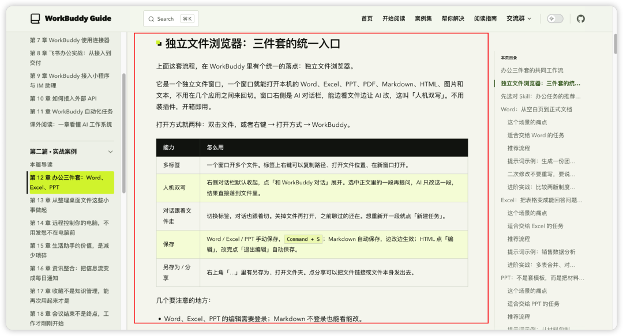Screen dimensions: 623x336
Task: Open 第 16 章 资讯整合 chapter
Action: pyautogui.click(x=70, y=273)
